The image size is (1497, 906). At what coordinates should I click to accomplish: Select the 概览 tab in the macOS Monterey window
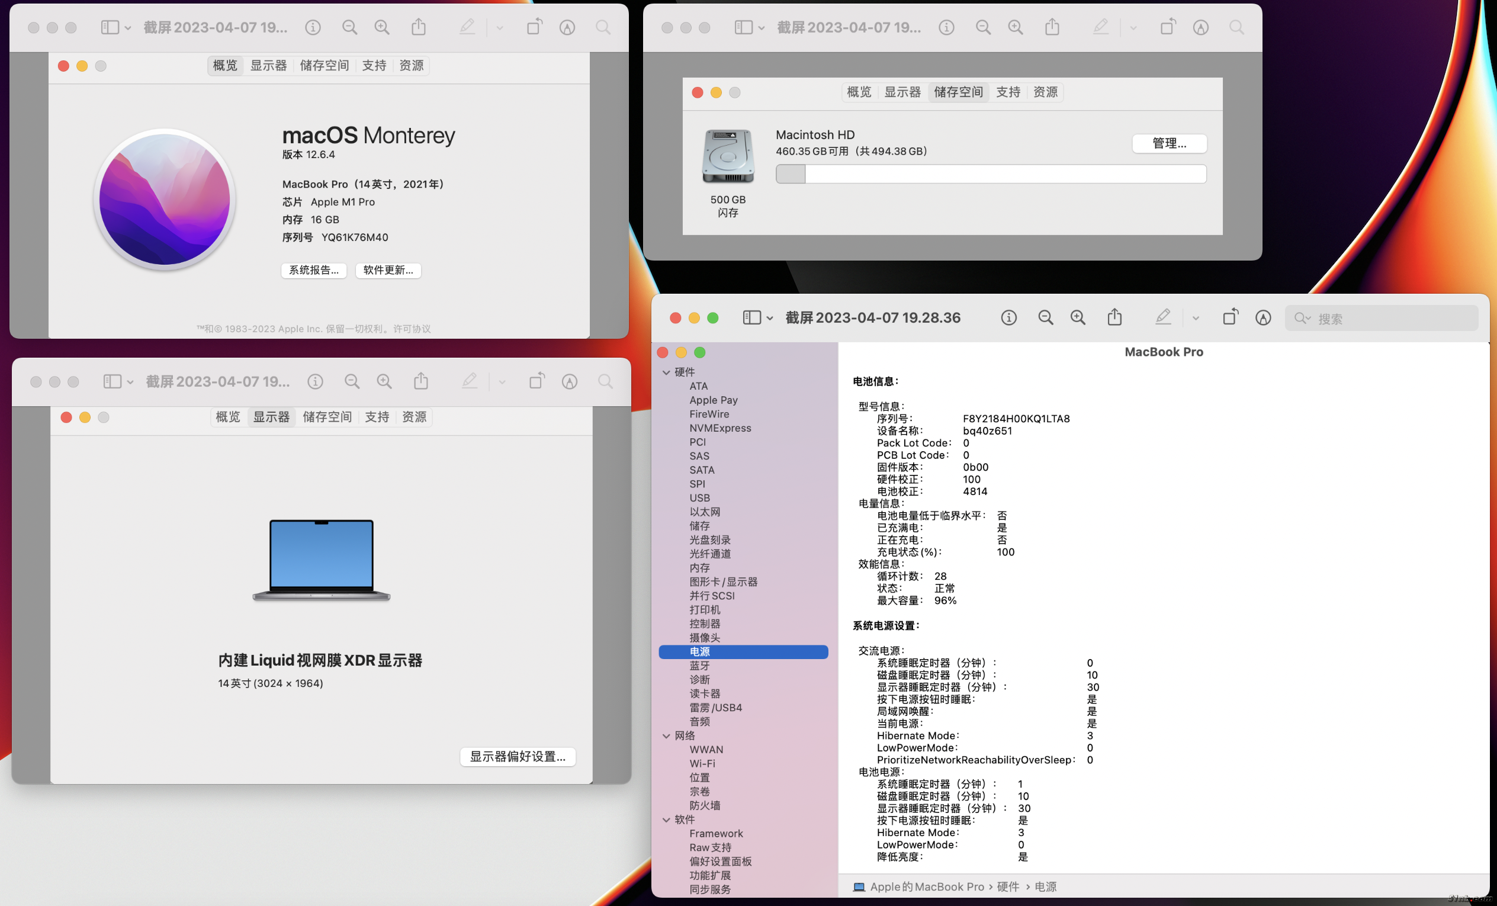click(226, 66)
